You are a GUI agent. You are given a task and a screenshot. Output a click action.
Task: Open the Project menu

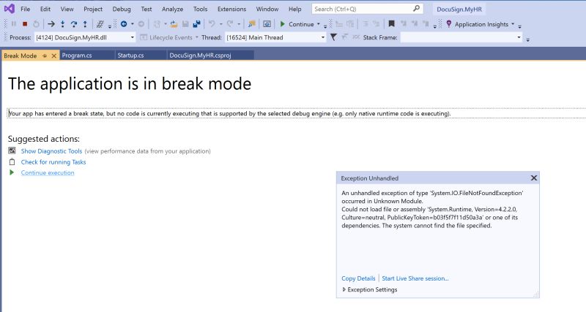click(93, 9)
